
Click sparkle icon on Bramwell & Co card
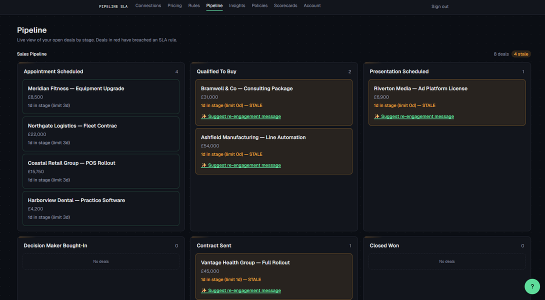[204, 116]
